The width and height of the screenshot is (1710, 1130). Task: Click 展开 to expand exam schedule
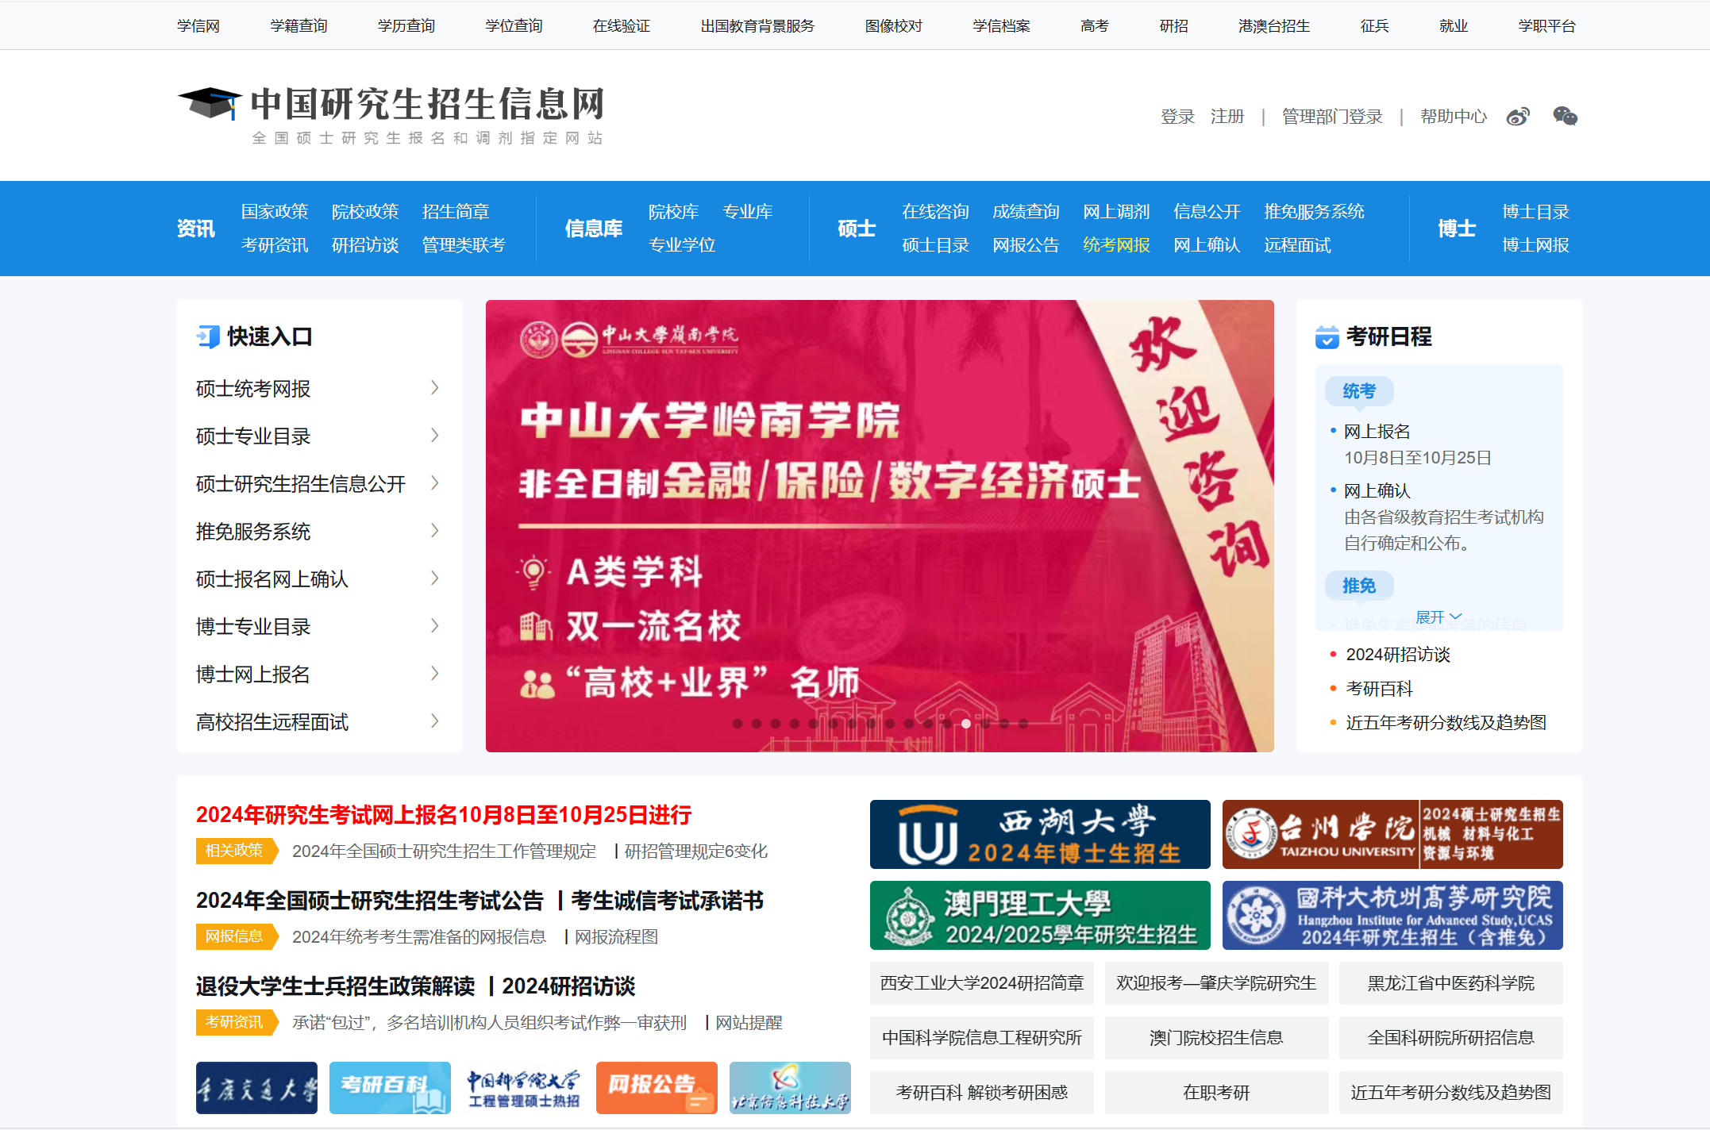(x=1438, y=617)
